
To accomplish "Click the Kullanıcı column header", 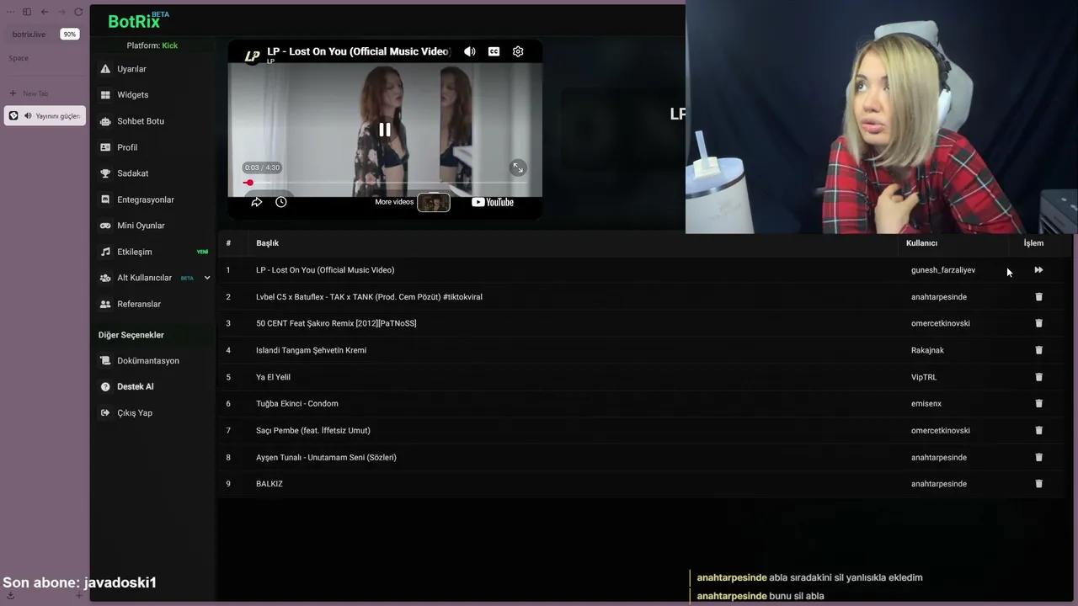I will [921, 243].
